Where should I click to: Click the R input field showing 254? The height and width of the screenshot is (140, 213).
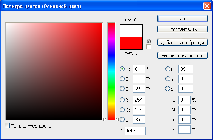(139, 100)
